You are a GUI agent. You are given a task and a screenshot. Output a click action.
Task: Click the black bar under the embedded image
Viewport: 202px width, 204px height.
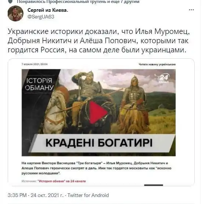[x=154, y=185]
